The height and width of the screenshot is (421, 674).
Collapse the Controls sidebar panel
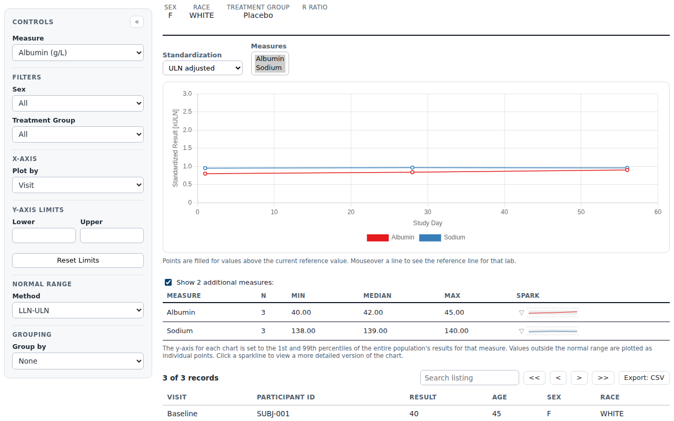[137, 22]
